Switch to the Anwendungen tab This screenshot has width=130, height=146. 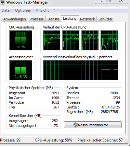coord(15,19)
